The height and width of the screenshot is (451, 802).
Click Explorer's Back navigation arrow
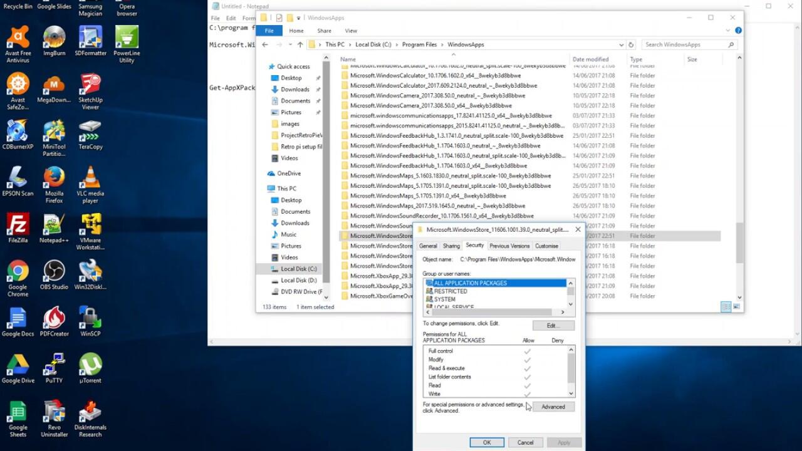coord(265,44)
